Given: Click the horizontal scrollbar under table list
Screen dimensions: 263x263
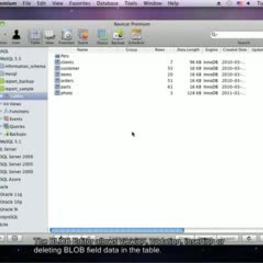Looking at the screenshot, I should [117, 230].
